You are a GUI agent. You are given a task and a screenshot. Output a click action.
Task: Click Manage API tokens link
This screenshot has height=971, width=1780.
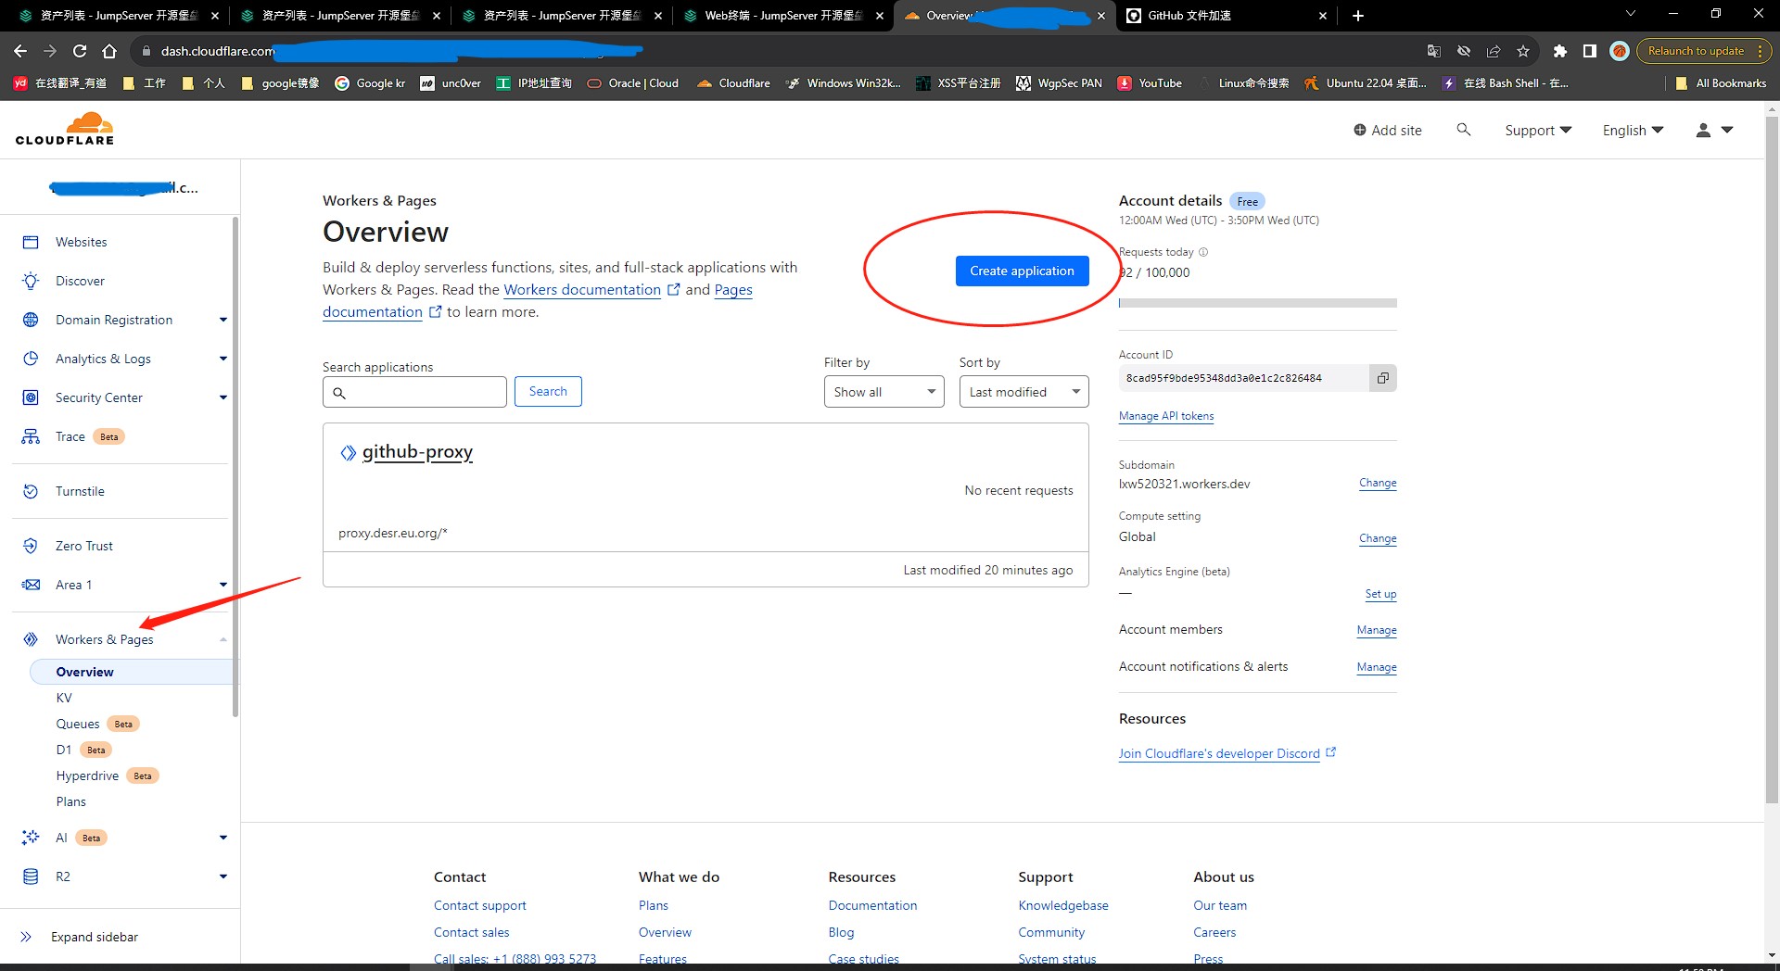(1165, 416)
